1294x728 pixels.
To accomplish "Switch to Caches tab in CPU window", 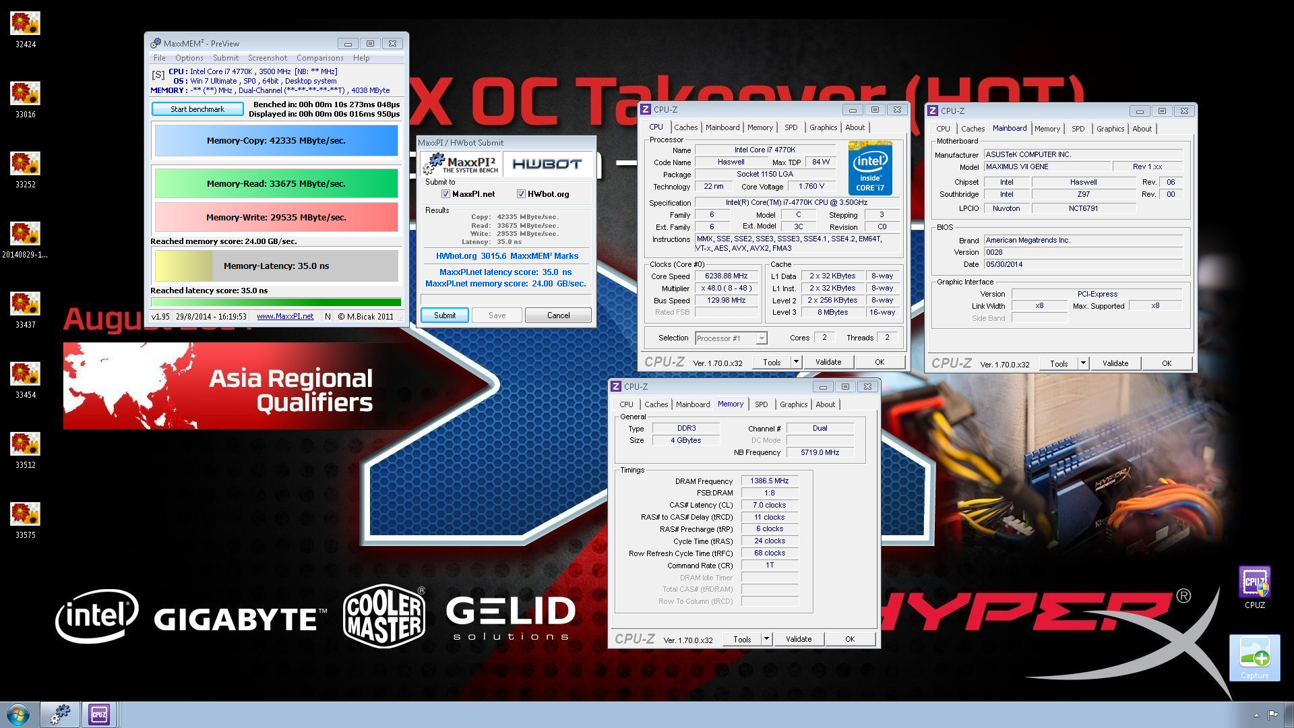I will pos(686,127).
